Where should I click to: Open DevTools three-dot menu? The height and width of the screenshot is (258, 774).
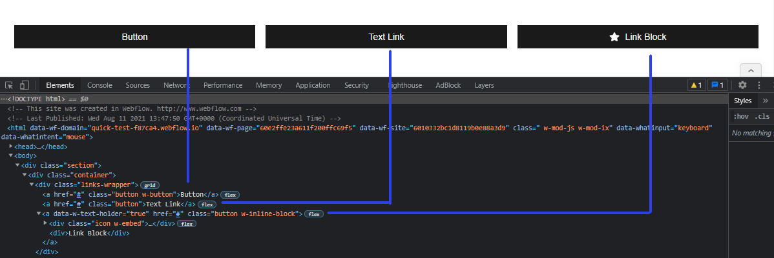(758, 85)
